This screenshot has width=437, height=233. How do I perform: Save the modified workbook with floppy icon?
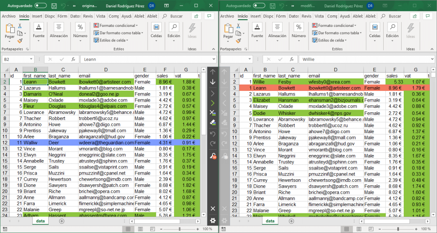273,6
